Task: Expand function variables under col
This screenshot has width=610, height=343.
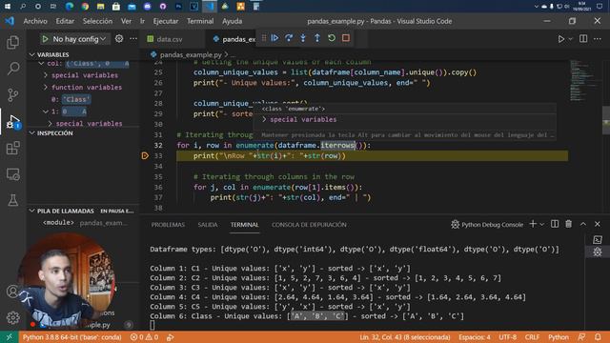Action: tap(46, 87)
